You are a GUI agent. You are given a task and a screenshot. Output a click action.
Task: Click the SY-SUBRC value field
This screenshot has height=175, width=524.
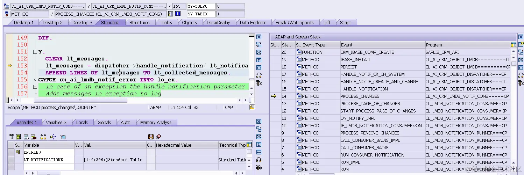tap(231, 6)
